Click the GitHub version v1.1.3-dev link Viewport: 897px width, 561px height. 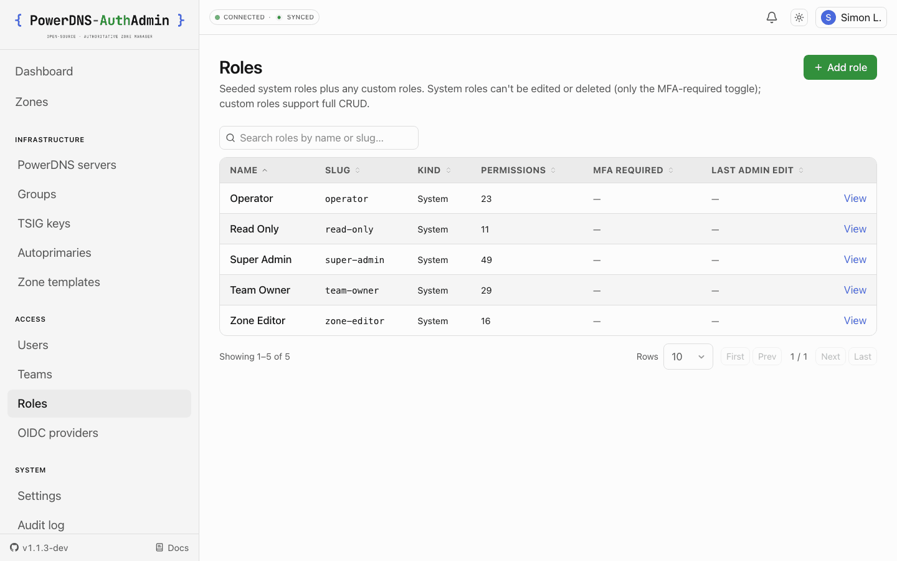[x=39, y=548]
